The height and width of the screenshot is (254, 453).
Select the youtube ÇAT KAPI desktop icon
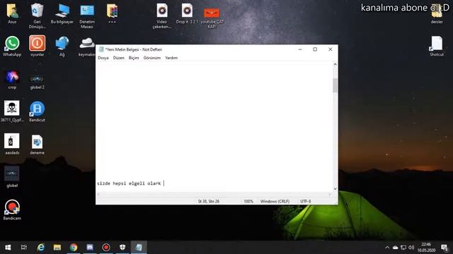click(212, 18)
